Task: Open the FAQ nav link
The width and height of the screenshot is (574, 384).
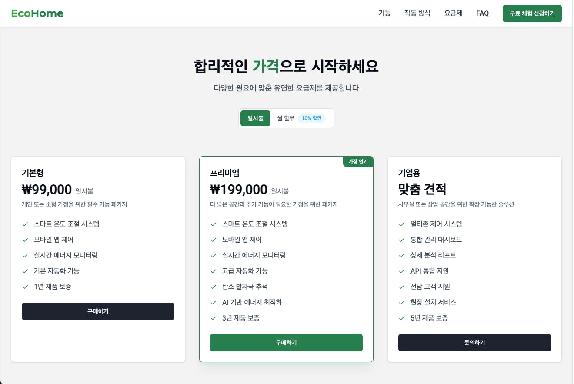Action: (x=482, y=13)
